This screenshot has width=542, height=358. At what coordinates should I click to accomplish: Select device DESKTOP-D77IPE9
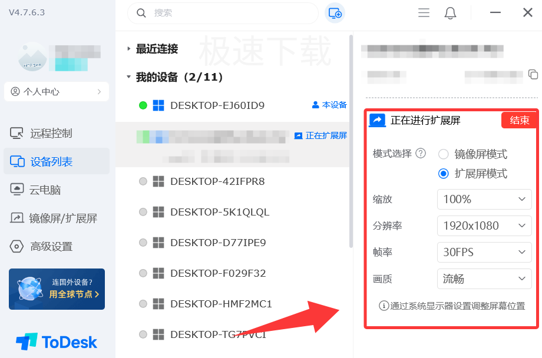click(232, 243)
